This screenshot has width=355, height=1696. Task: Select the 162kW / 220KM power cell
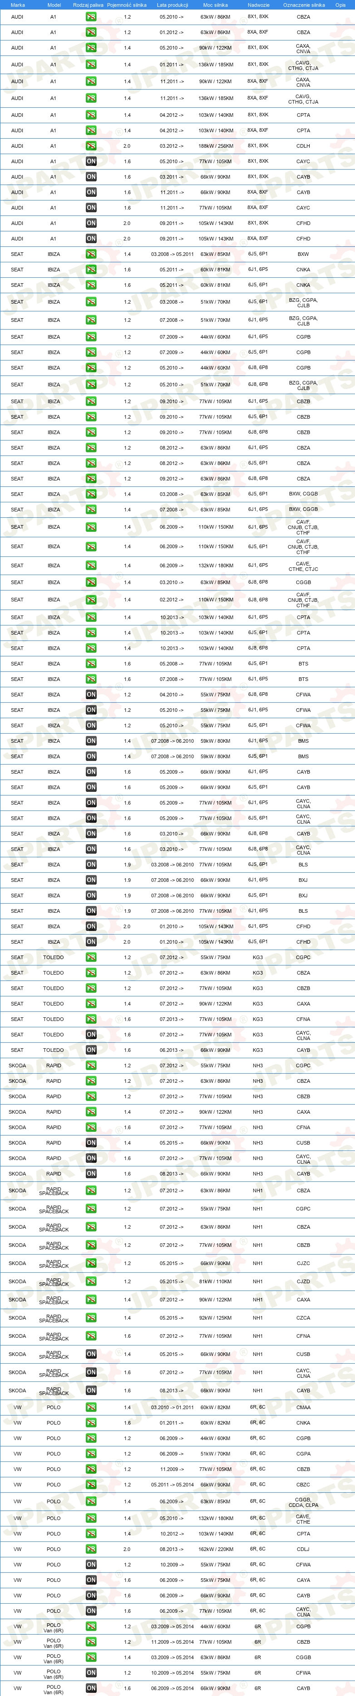pyautogui.click(x=216, y=1549)
